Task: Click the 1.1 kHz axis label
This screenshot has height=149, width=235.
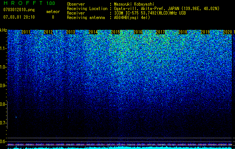Action: [3, 48]
